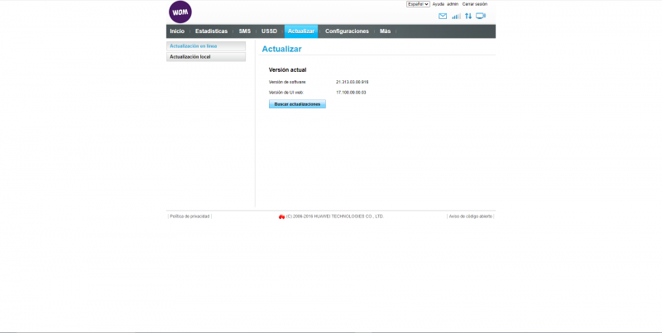Viewport: 662px width, 333px height.
Task: Open the Inicio tab
Action: [177, 31]
